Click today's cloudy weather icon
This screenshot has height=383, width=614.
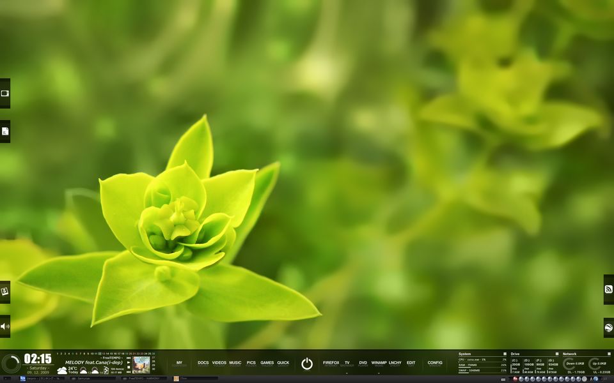(x=62, y=370)
